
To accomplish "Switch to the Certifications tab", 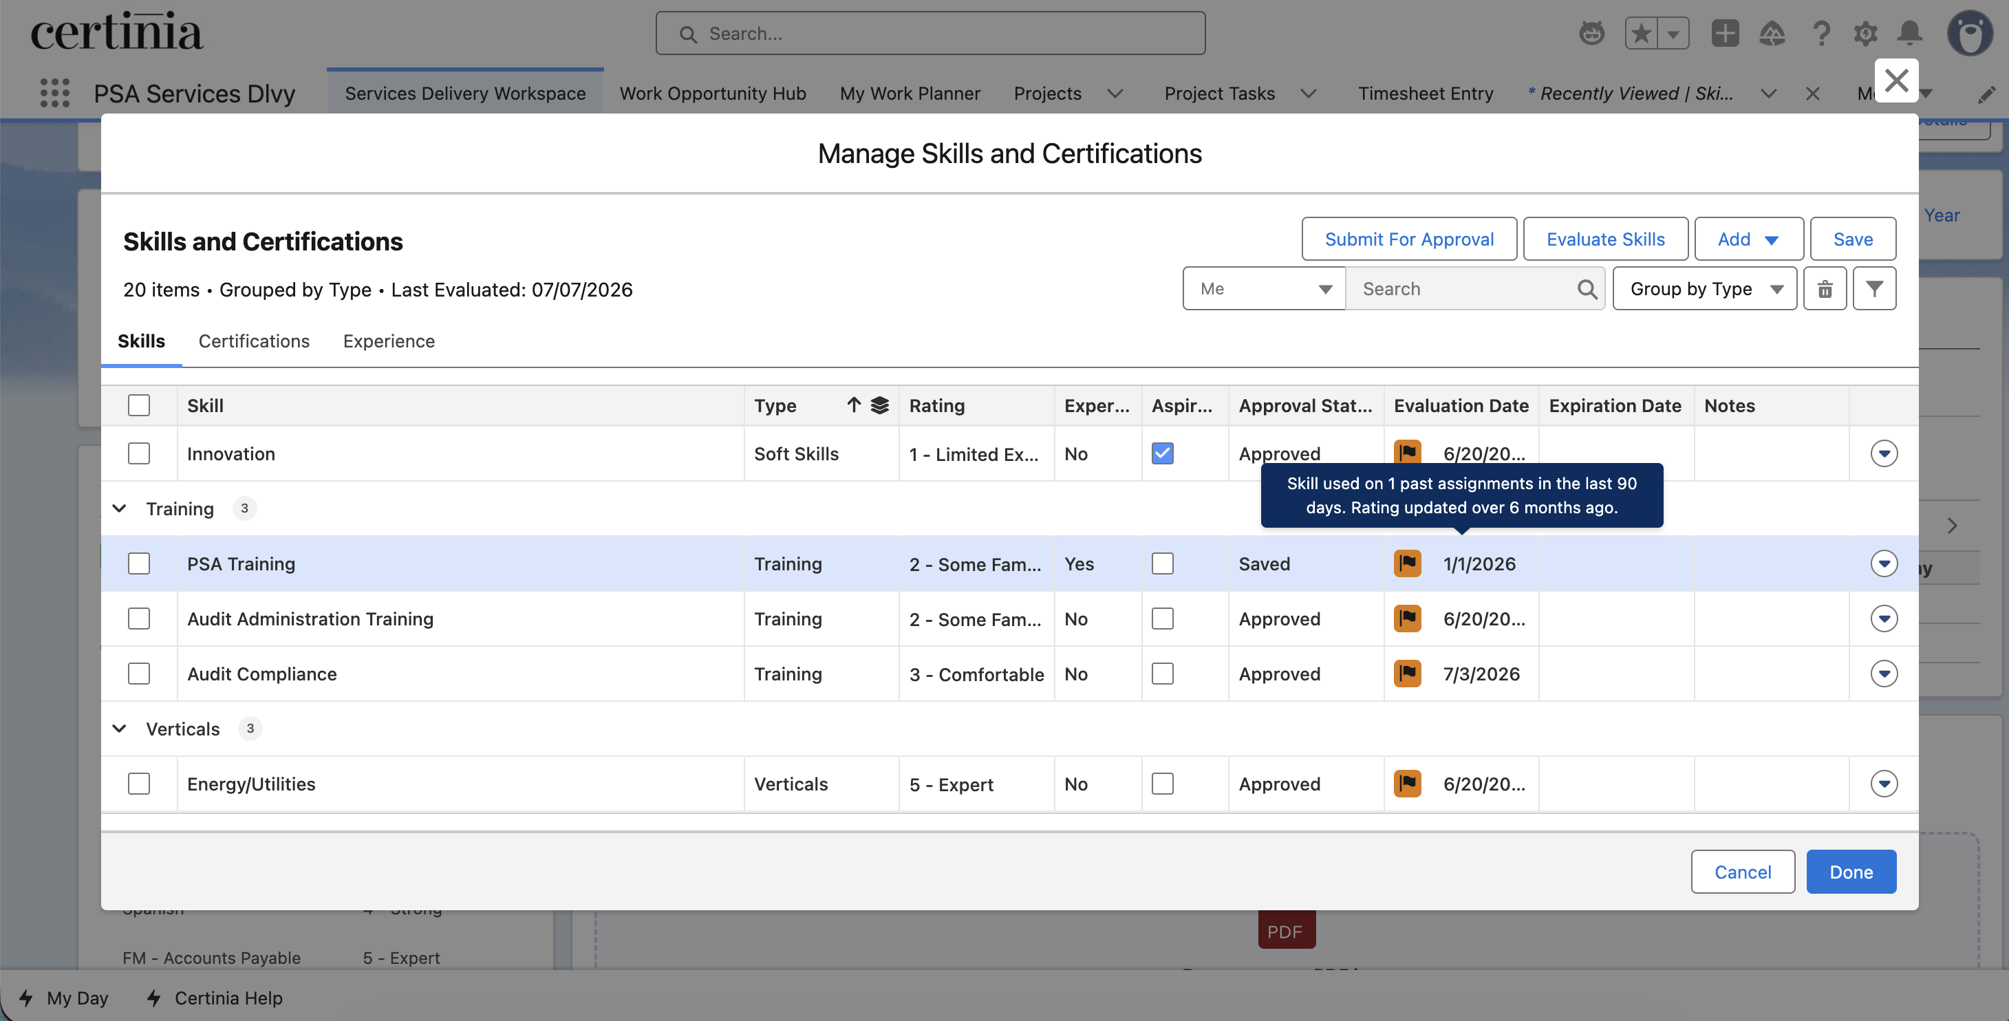I will click(255, 341).
